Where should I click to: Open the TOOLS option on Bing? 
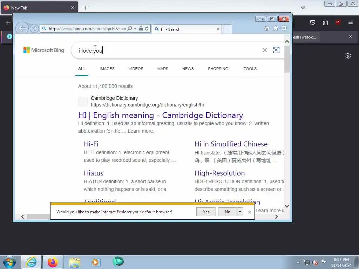(x=250, y=69)
